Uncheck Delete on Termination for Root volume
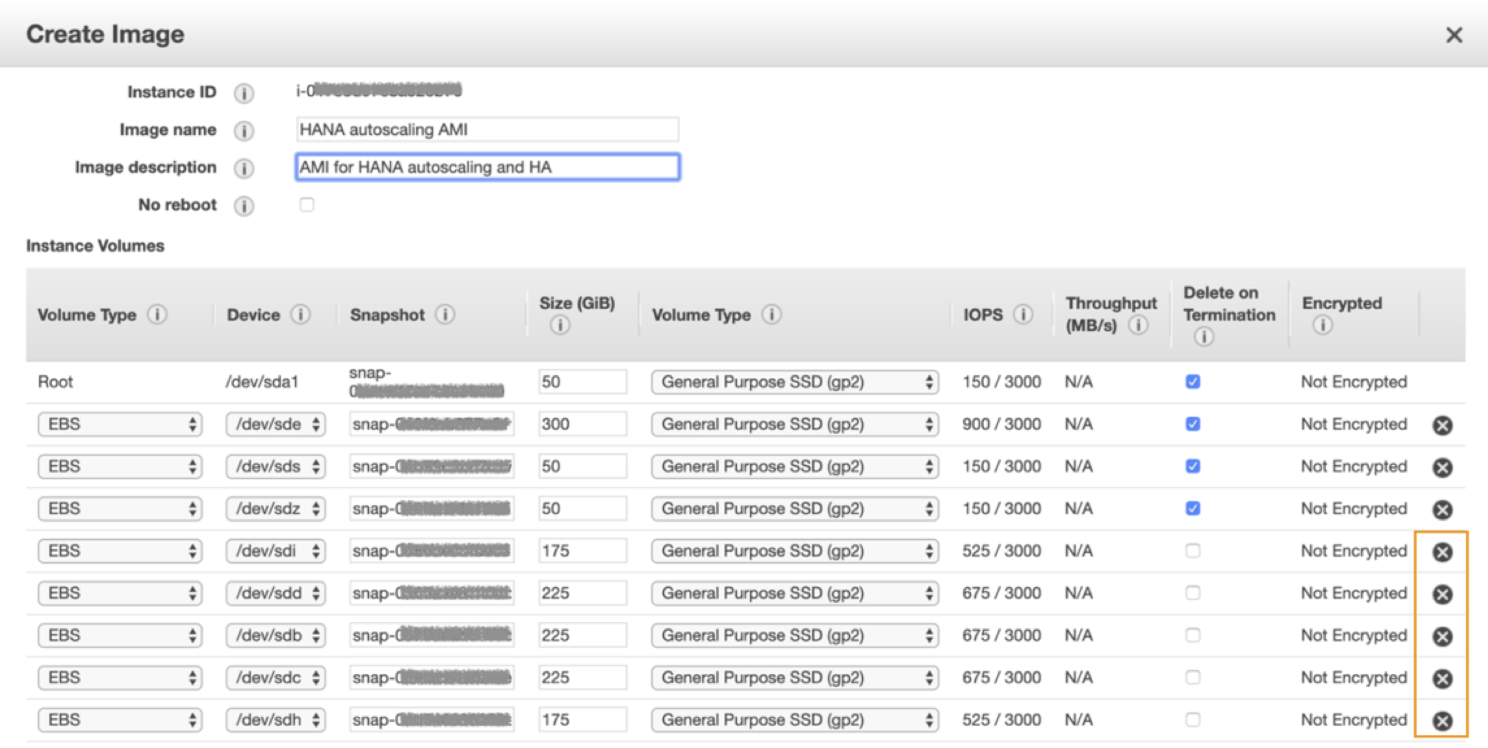Viewport: 1488px width, 748px height. pos(1192,381)
